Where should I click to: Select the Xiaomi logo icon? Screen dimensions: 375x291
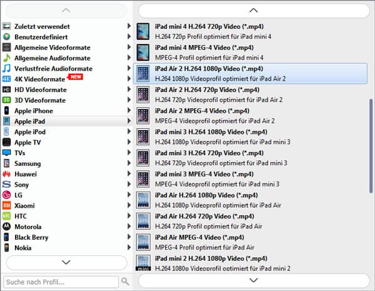click(x=7, y=206)
